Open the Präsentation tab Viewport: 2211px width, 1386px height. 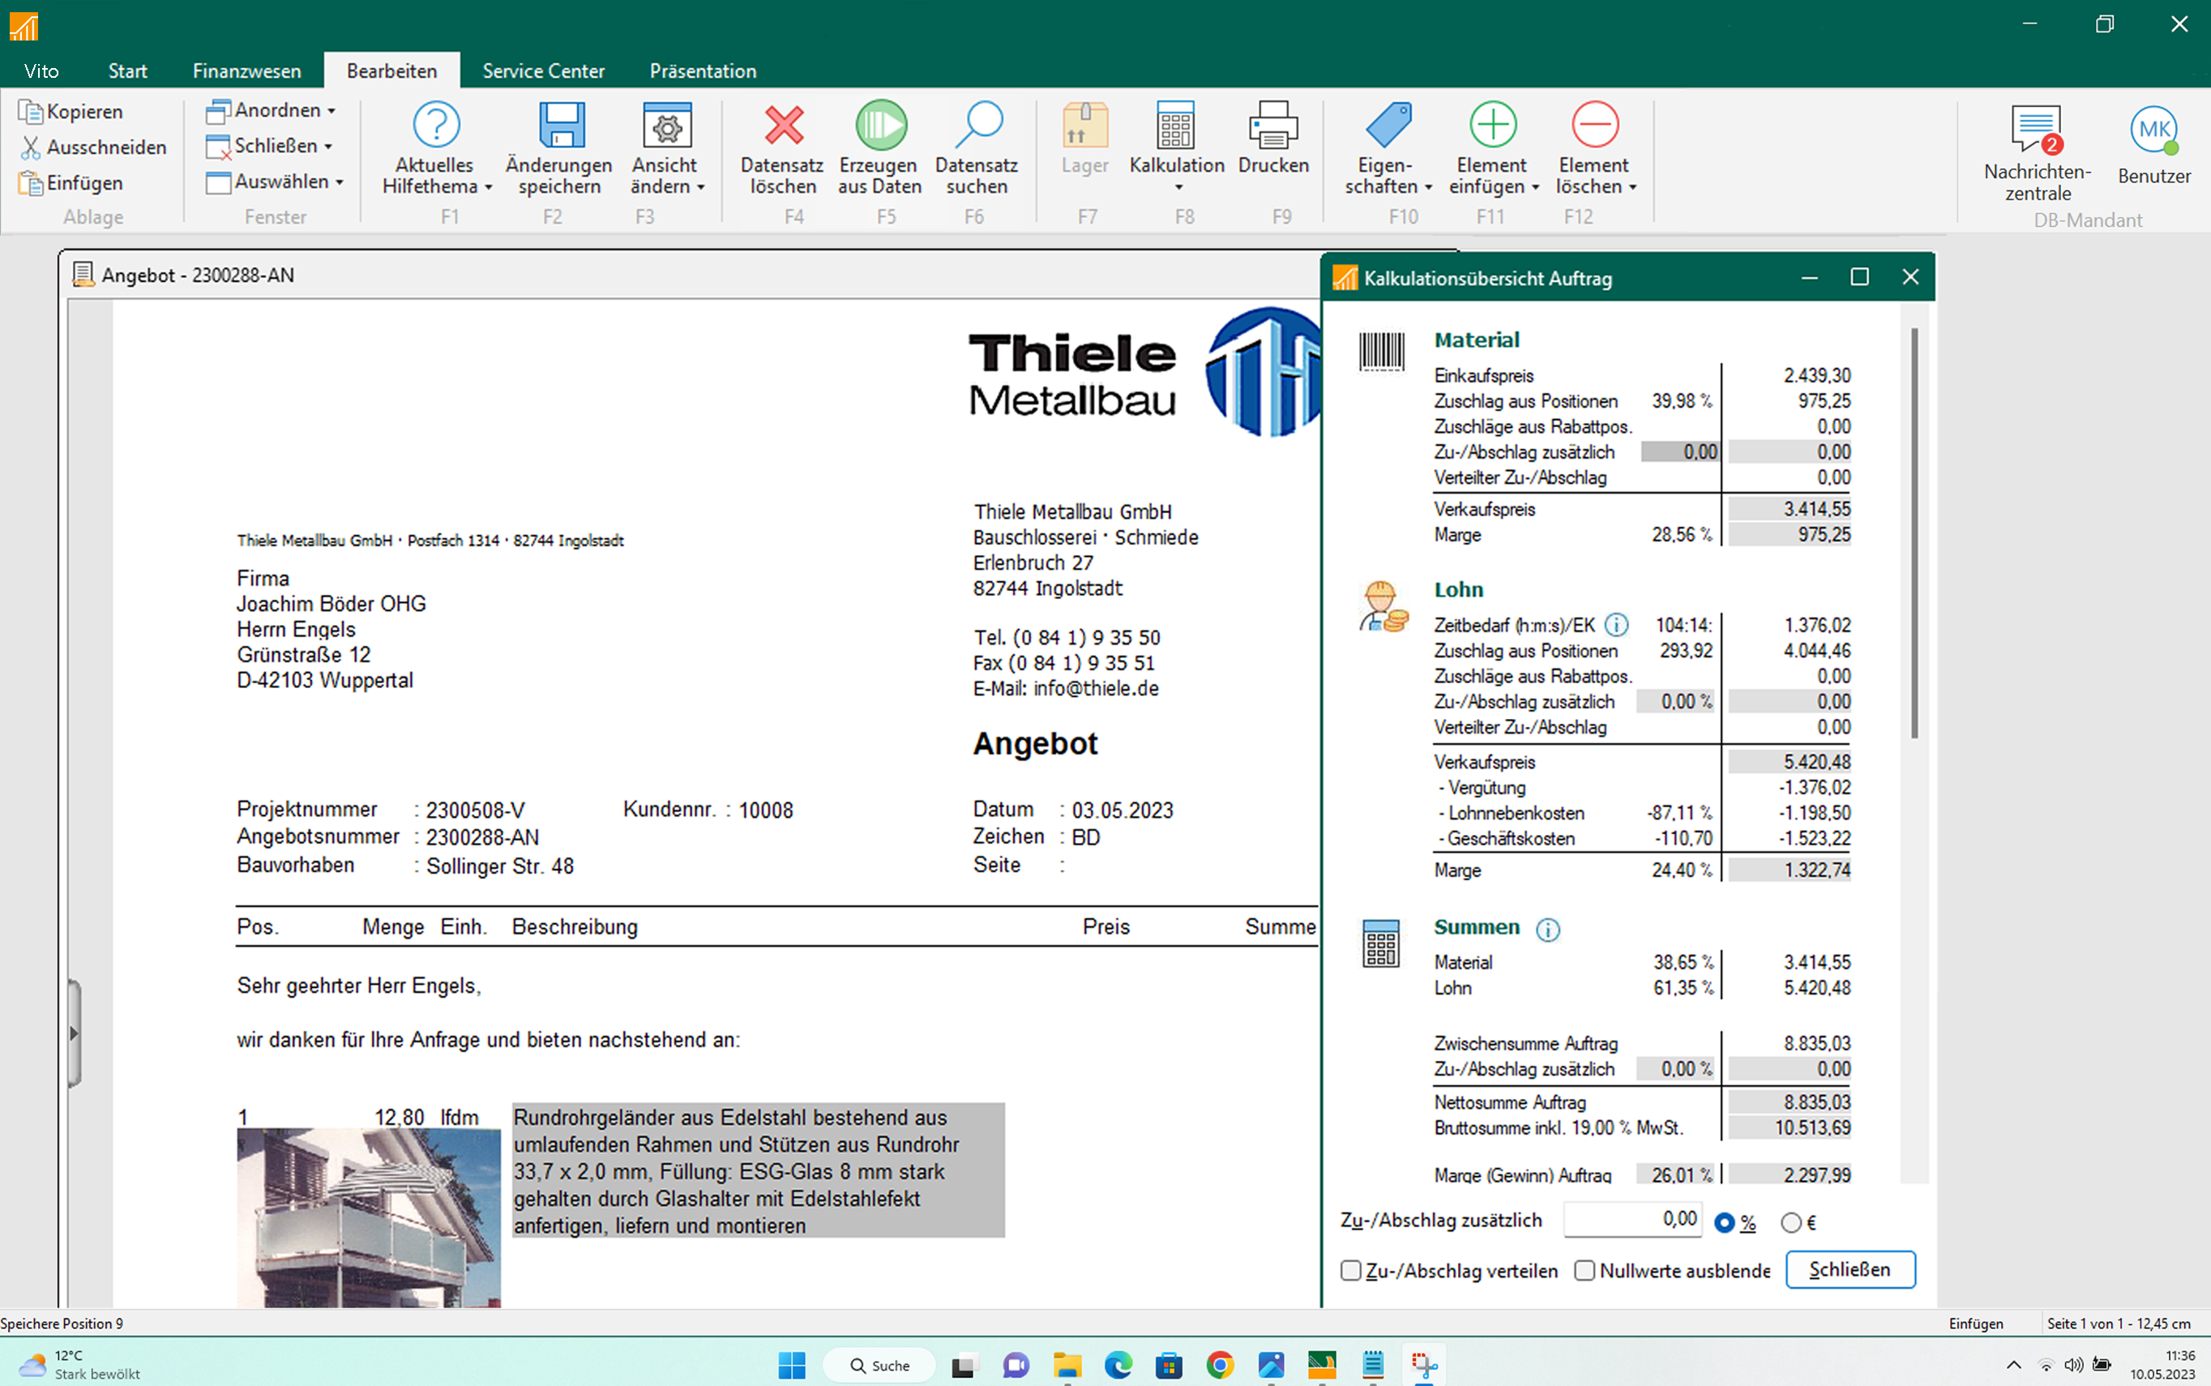tap(703, 71)
